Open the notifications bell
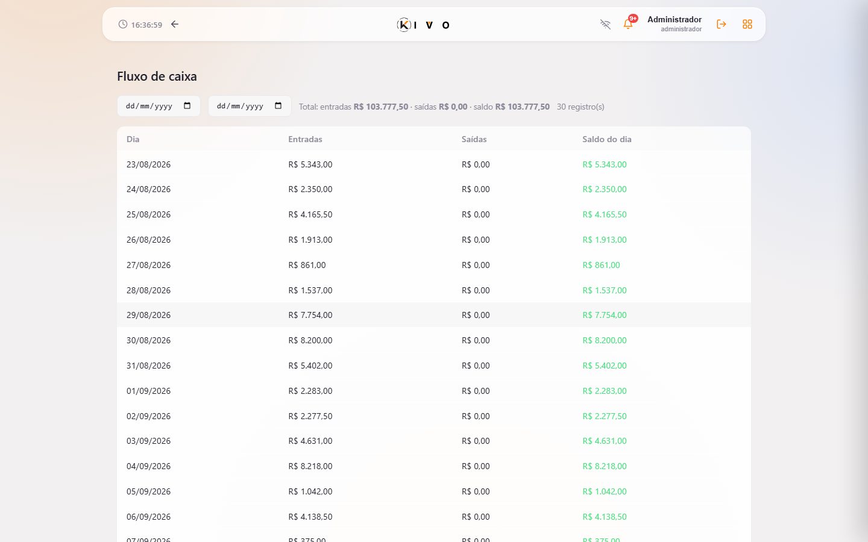Image resolution: width=868 pixels, height=542 pixels. (x=628, y=24)
